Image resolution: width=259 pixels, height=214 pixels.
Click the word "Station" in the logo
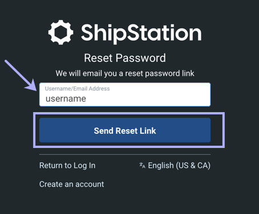pos(163,32)
